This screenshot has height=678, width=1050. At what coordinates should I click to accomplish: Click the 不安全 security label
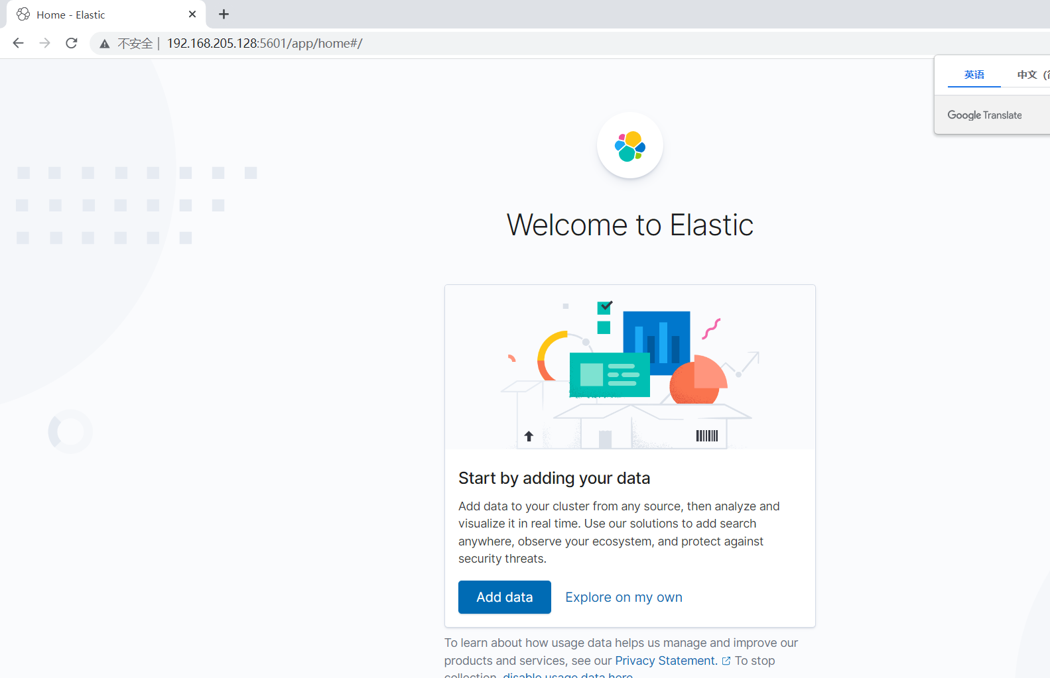pyautogui.click(x=135, y=44)
